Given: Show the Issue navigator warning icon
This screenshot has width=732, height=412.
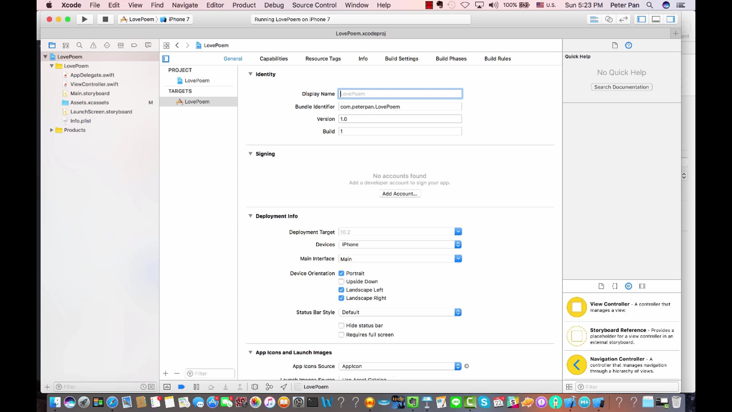Looking at the screenshot, I should [x=93, y=45].
